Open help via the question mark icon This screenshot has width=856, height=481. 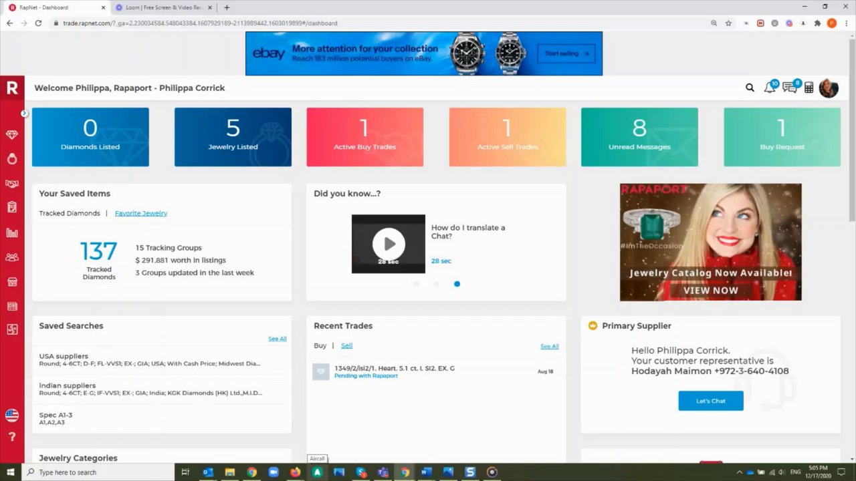[x=12, y=437]
